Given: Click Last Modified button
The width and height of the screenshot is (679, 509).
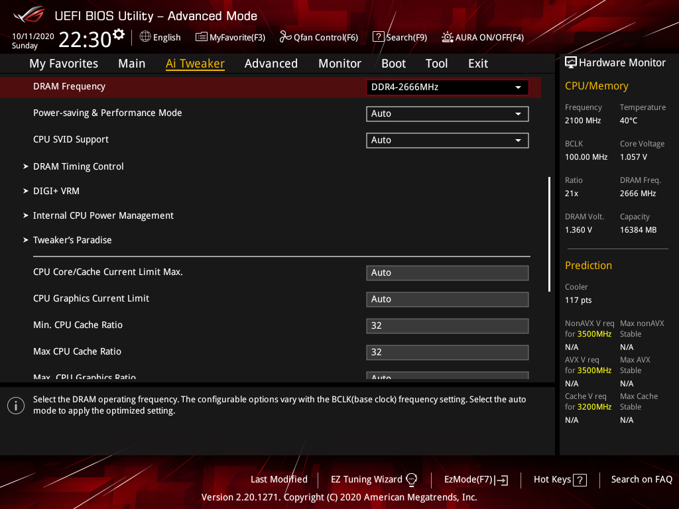Looking at the screenshot, I should click(279, 479).
